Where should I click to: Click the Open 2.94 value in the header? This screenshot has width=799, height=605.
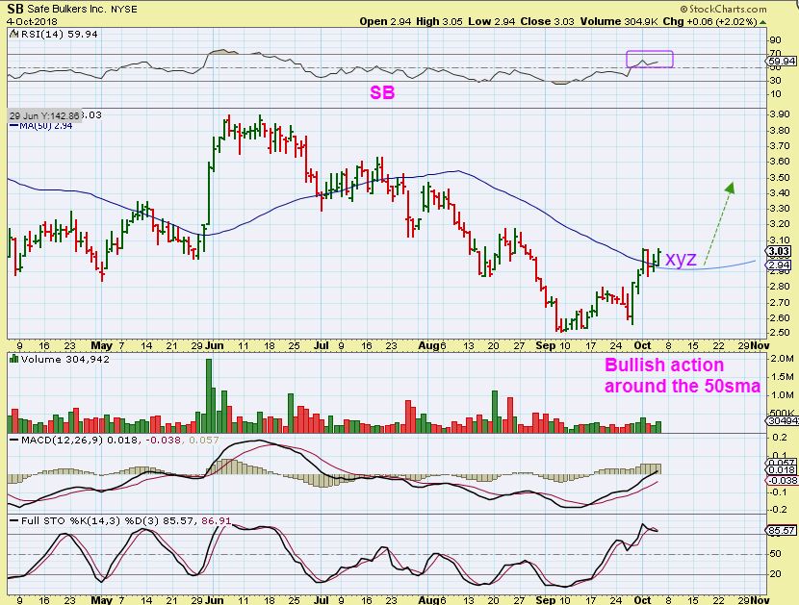pos(385,21)
